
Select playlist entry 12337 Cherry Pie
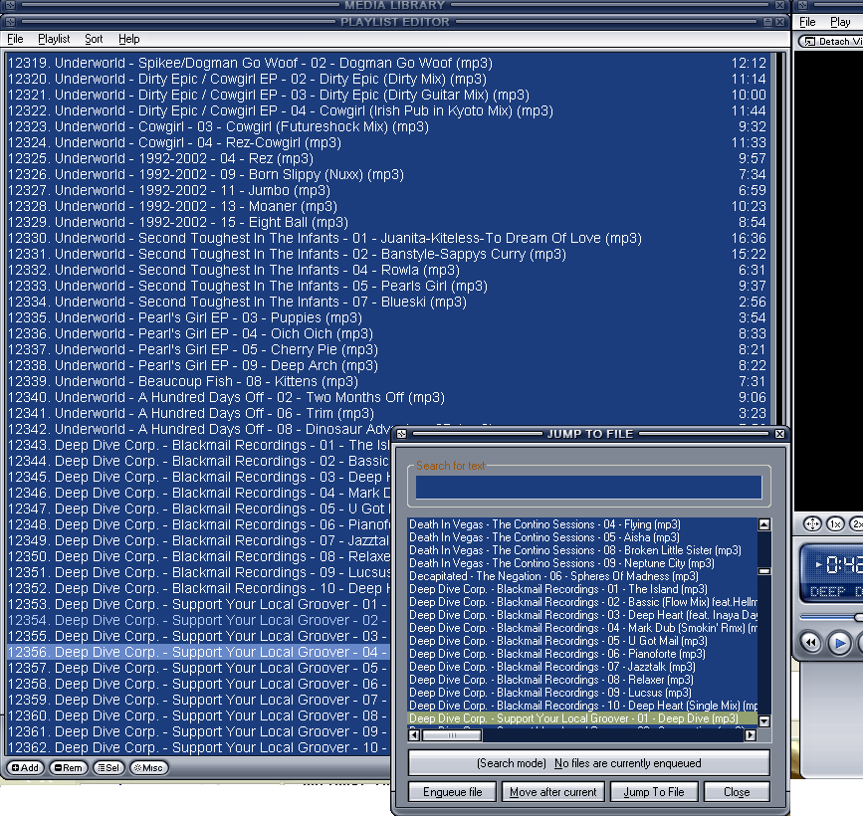pos(387,349)
